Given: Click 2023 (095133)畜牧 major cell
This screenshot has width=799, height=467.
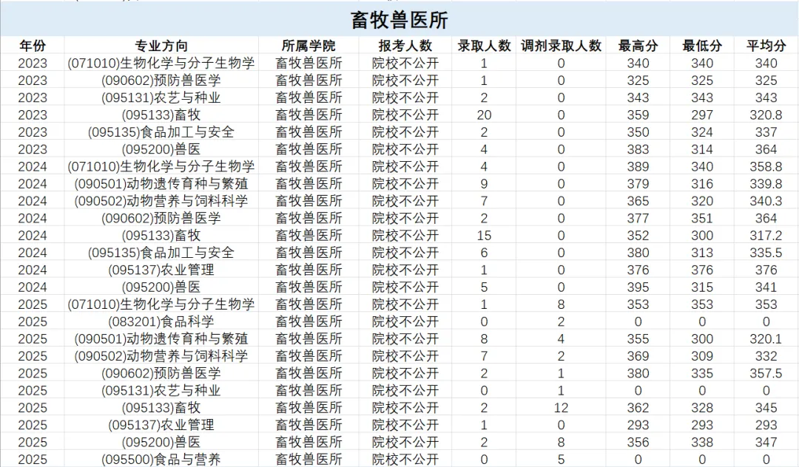Looking at the screenshot, I should click(x=161, y=115).
